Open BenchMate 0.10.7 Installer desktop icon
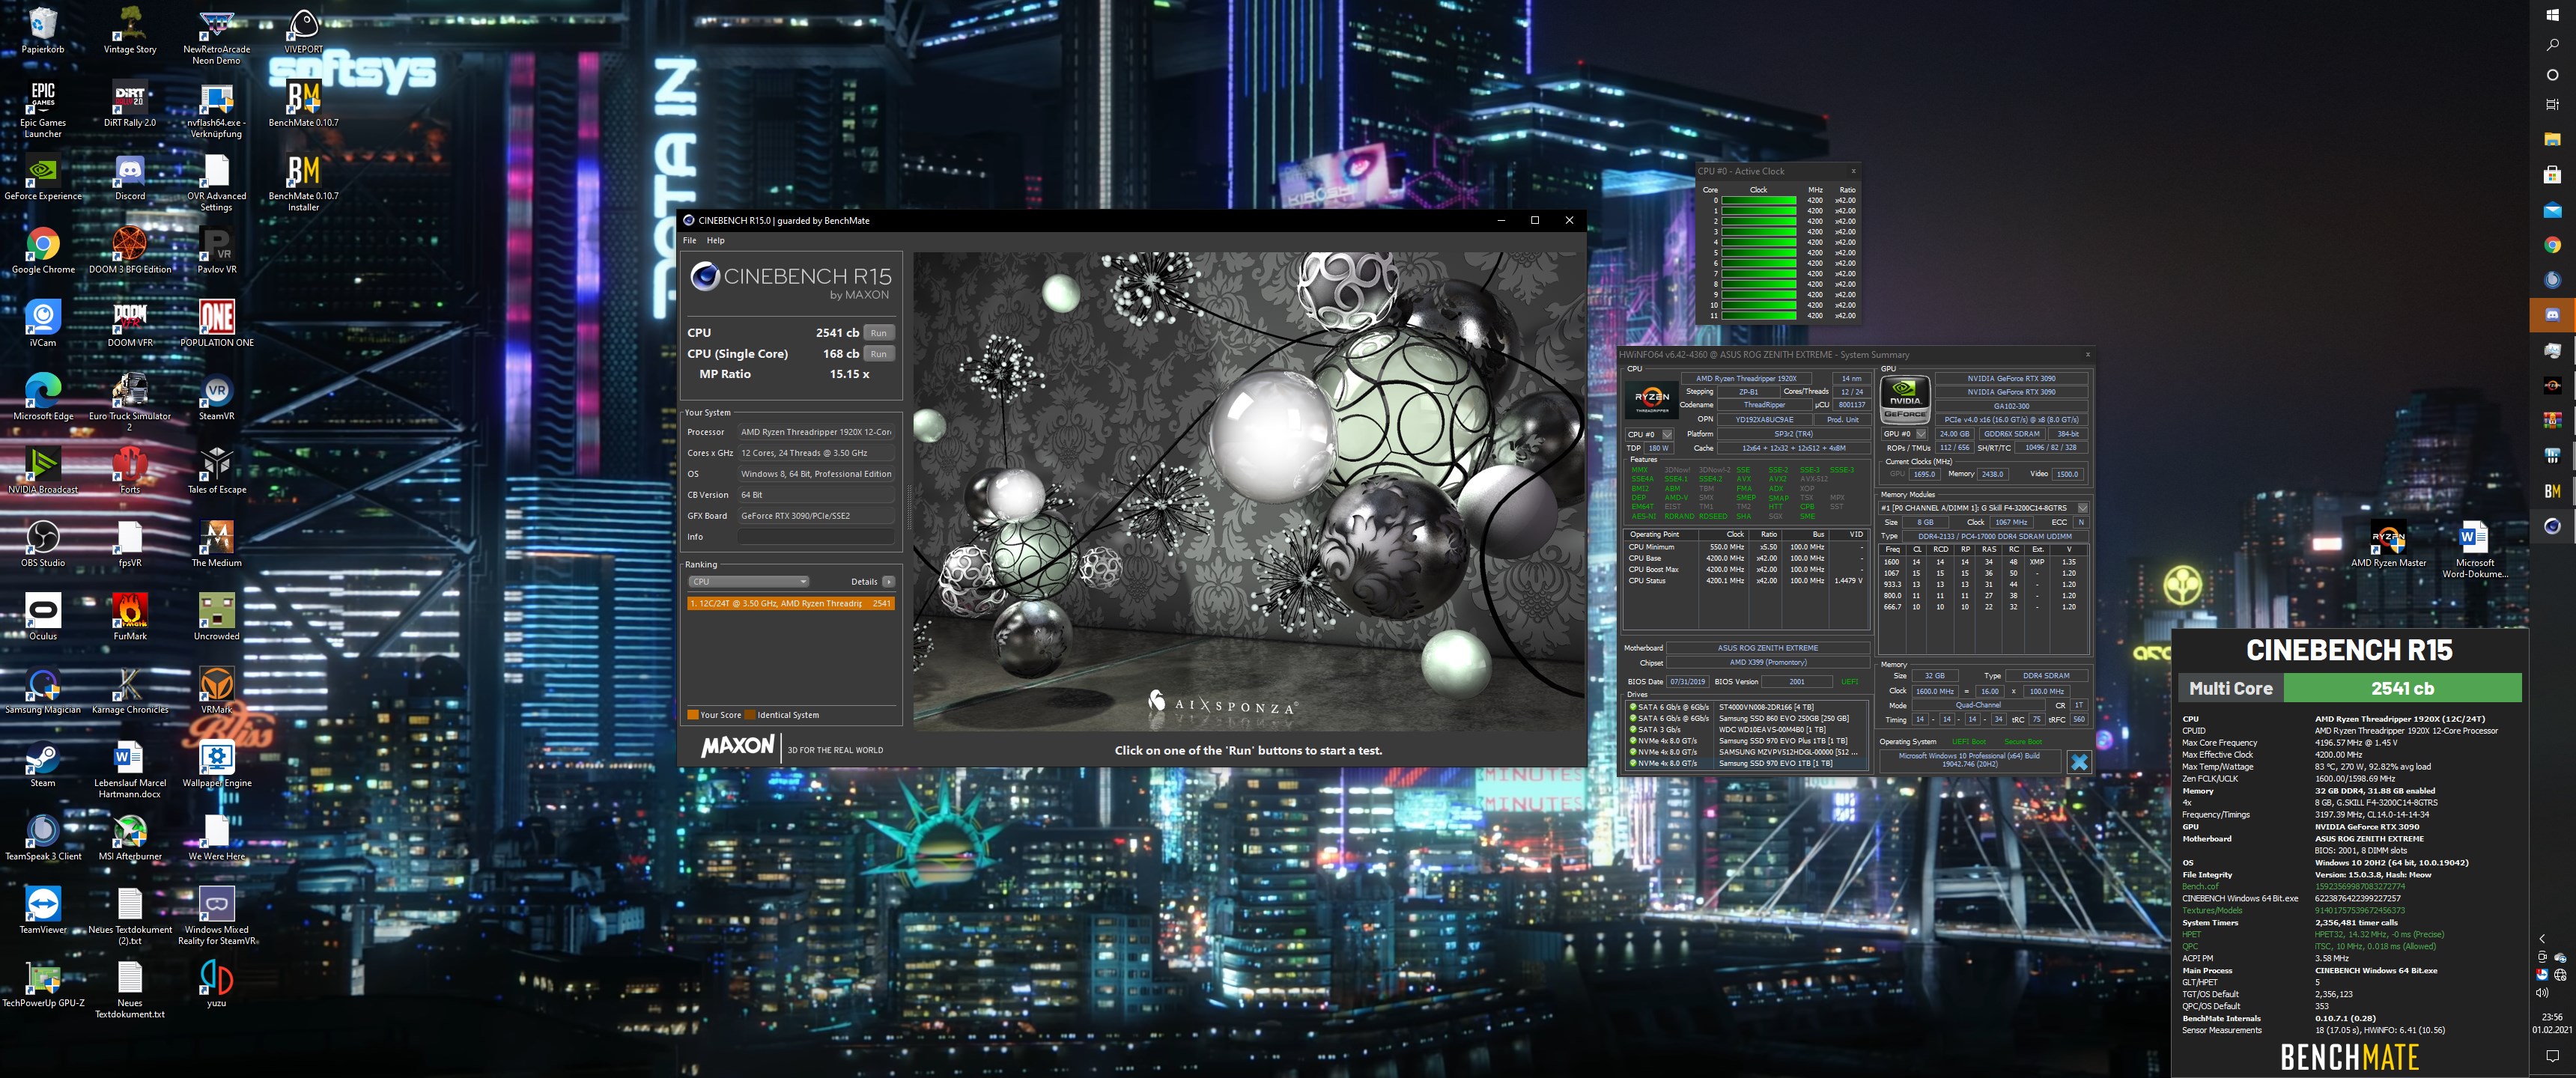Image resolution: width=2576 pixels, height=1078 pixels. (x=303, y=183)
